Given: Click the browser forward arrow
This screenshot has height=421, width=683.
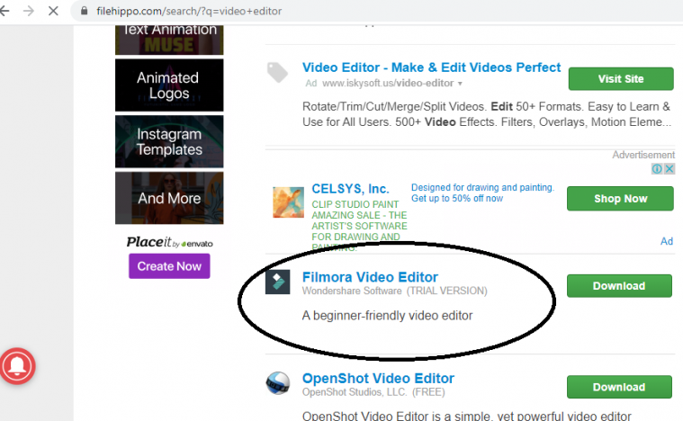Looking at the screenshot, I should (x=29, y=11).
